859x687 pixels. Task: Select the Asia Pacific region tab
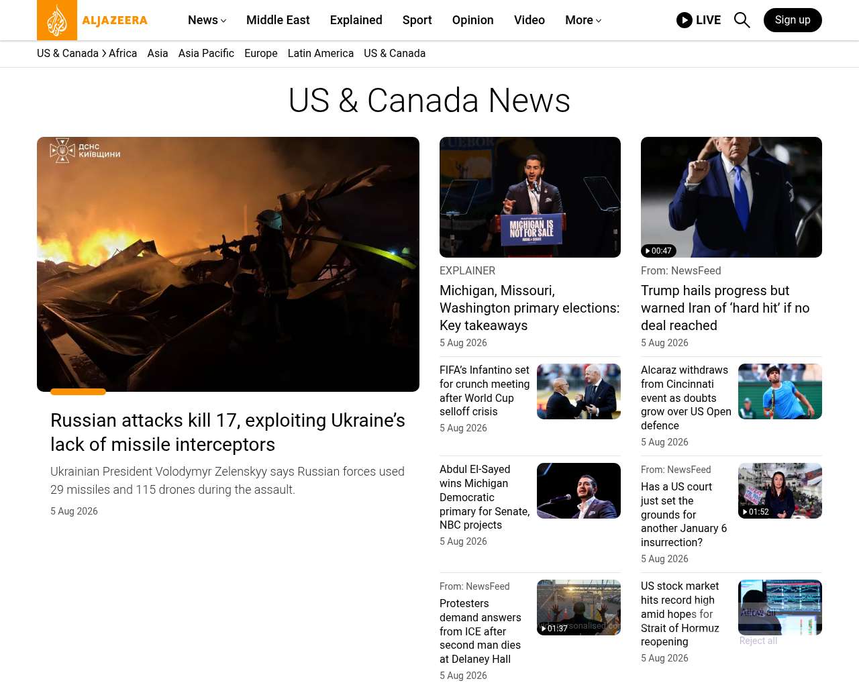tap(206, 54)
